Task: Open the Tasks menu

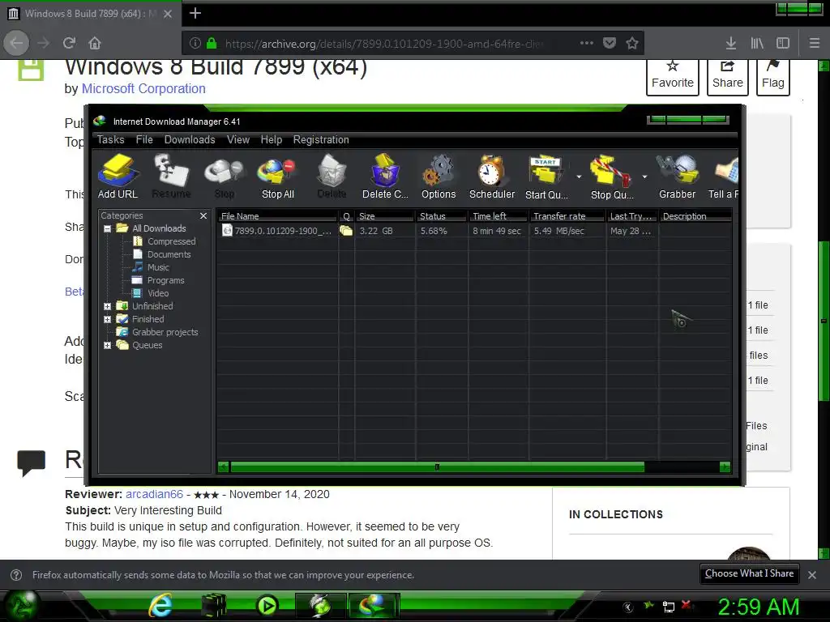Action: (x=110, y=139)
